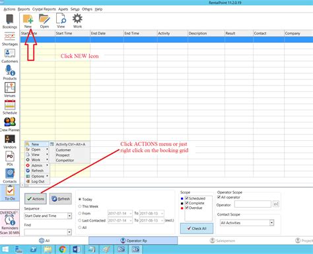Open Venues in the sidebar
The width and height of the screenshot is (313, 254).
coord(10,90)
